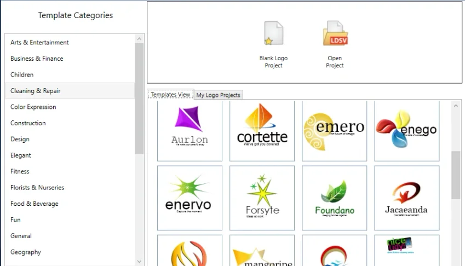Viewport: 465px width, 266px height.
Task: Click the category list scroll up arrow
Action: 139,39
